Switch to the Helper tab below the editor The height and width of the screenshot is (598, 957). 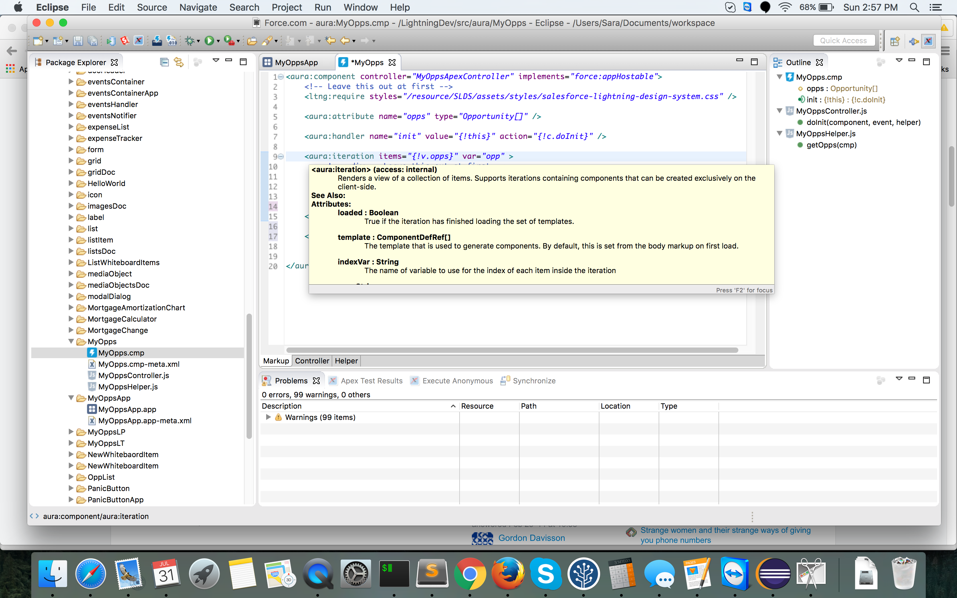click(346, 360)
